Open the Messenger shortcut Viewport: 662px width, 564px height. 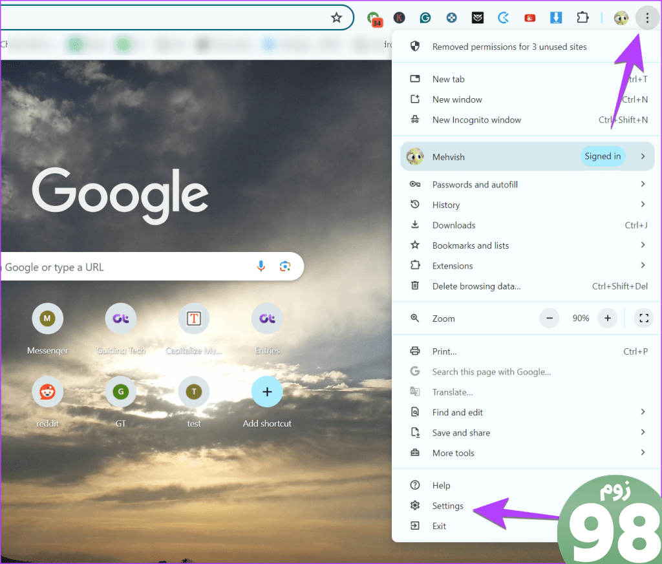[x=47, y=329]
